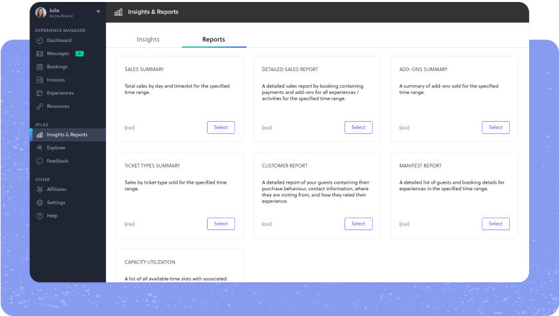Image resolution: width=559 pixels, height=316 pixels.
Task: Open the Bookings icon in sidebar
Action: 40,67
